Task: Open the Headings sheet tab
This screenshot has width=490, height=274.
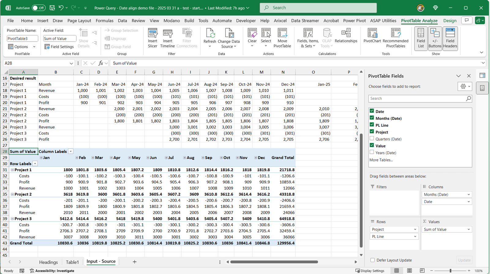Action: tap(48, 262)
